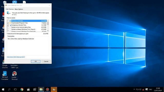Open the Windows Start menu
Screen dimensions: 164x92
(3, 89)
